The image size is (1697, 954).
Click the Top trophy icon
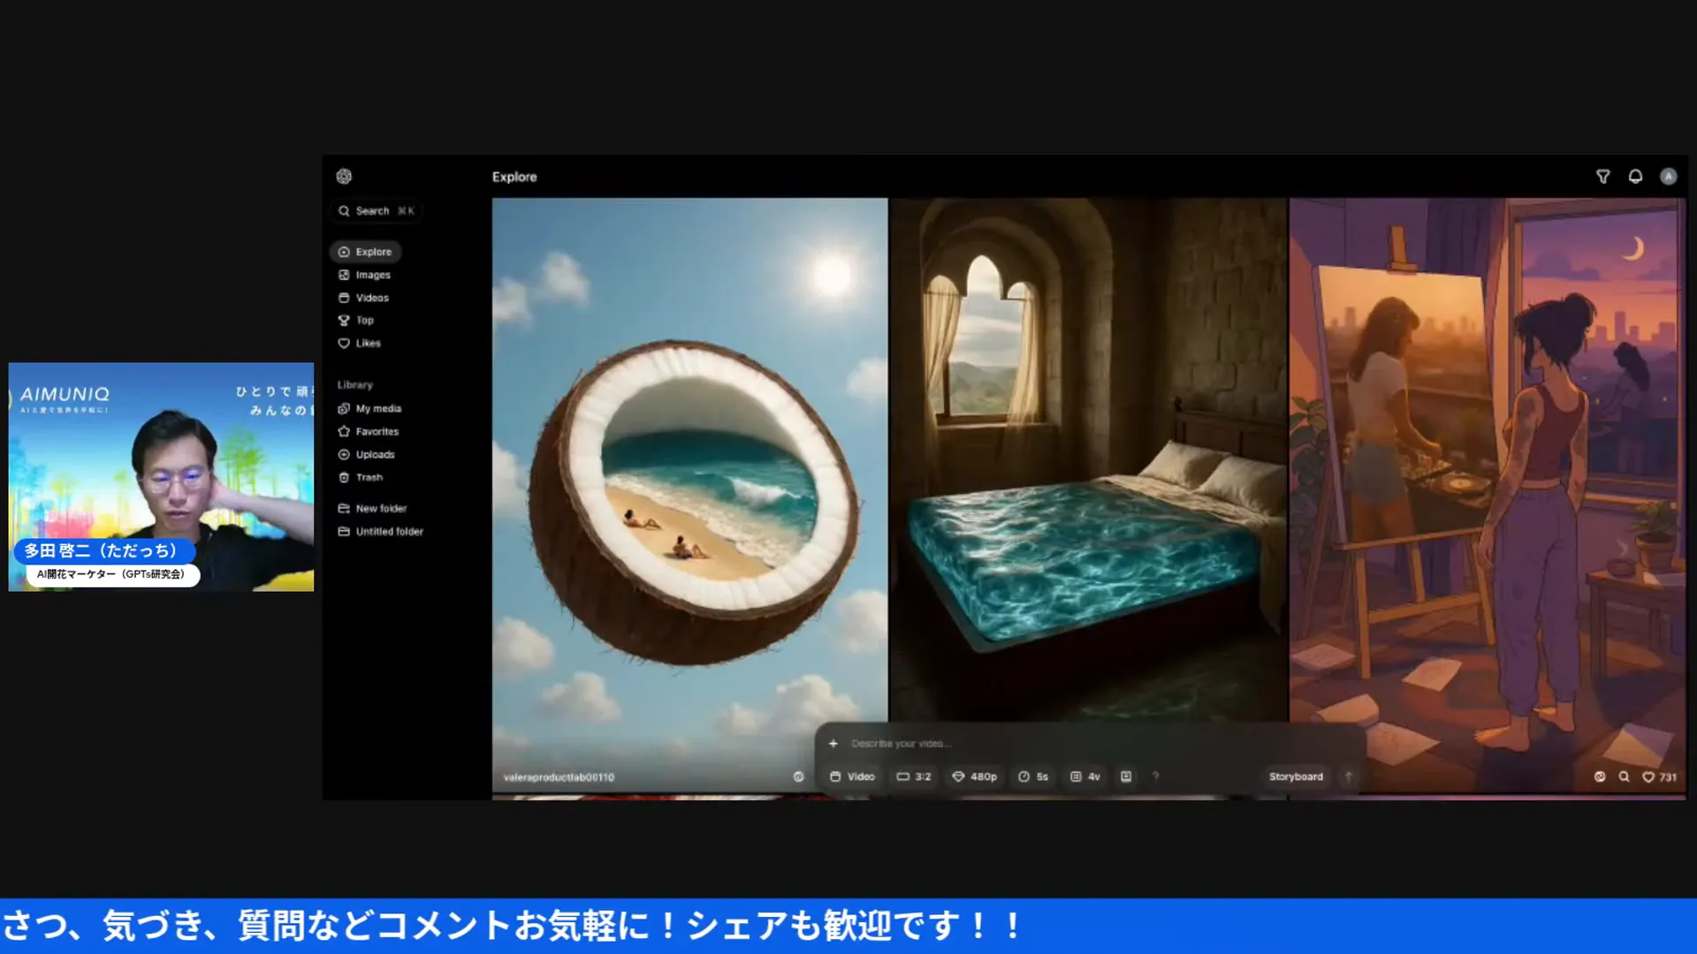tap(344, 320)
